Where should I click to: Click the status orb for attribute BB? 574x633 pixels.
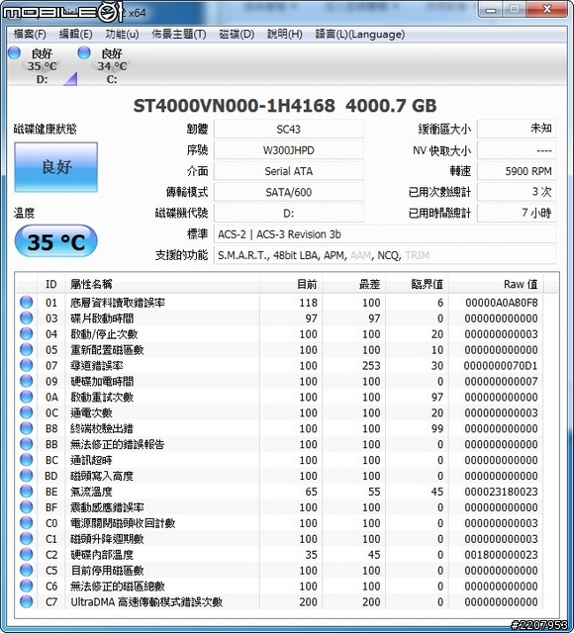(27, 444)
